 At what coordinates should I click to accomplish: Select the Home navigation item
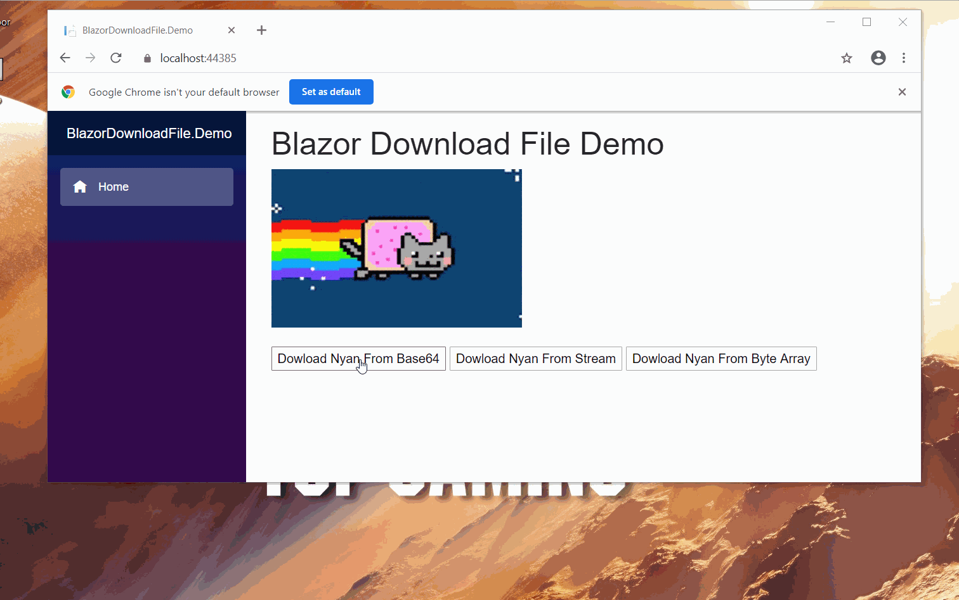[147, 187]
